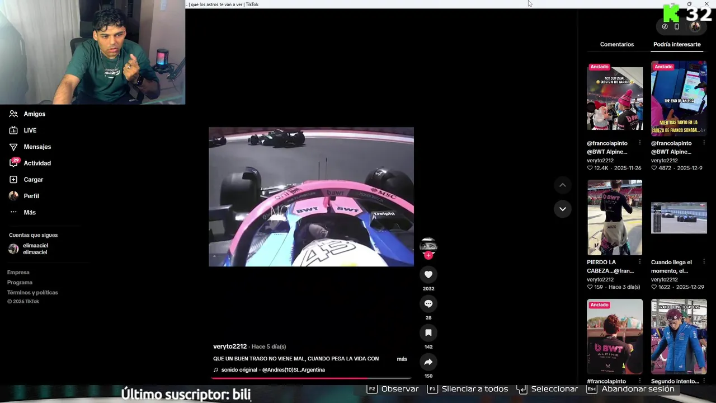
Task: Open options for 12.4K likes video
Action: point(640,143)
